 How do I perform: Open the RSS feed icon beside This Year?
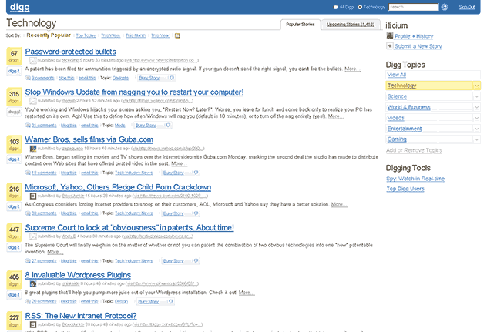click(177, 35)
